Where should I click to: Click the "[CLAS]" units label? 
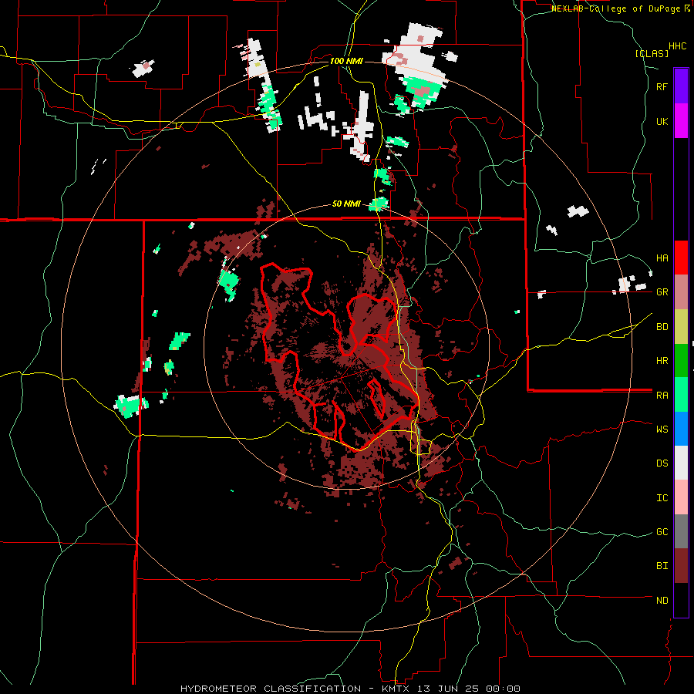click(652, 53)
